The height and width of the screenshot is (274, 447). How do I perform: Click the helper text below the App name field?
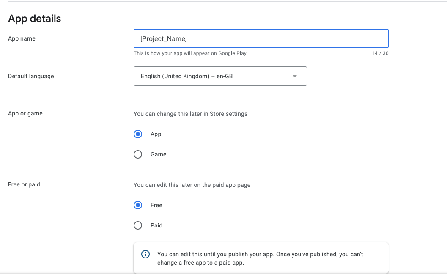coord(190,53)
